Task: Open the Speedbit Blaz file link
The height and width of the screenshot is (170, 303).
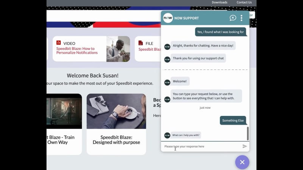Action: pyautogui.click(x=150, y=49)
